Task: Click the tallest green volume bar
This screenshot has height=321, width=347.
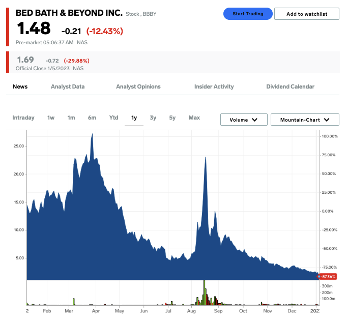Action: (204, 293)
